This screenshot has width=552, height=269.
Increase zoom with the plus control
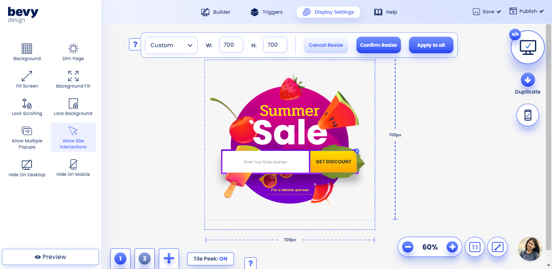click(x=452, y=247)
